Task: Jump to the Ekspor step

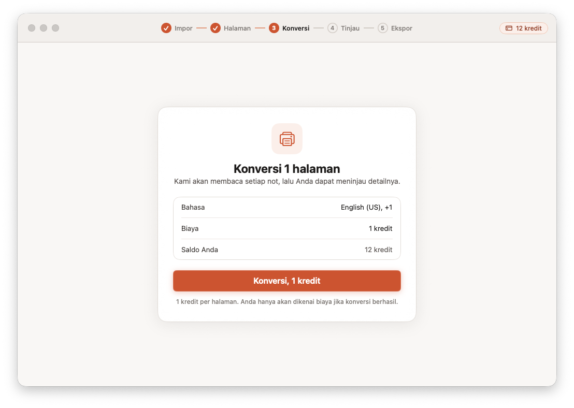Action: click(x=401, y=28)
